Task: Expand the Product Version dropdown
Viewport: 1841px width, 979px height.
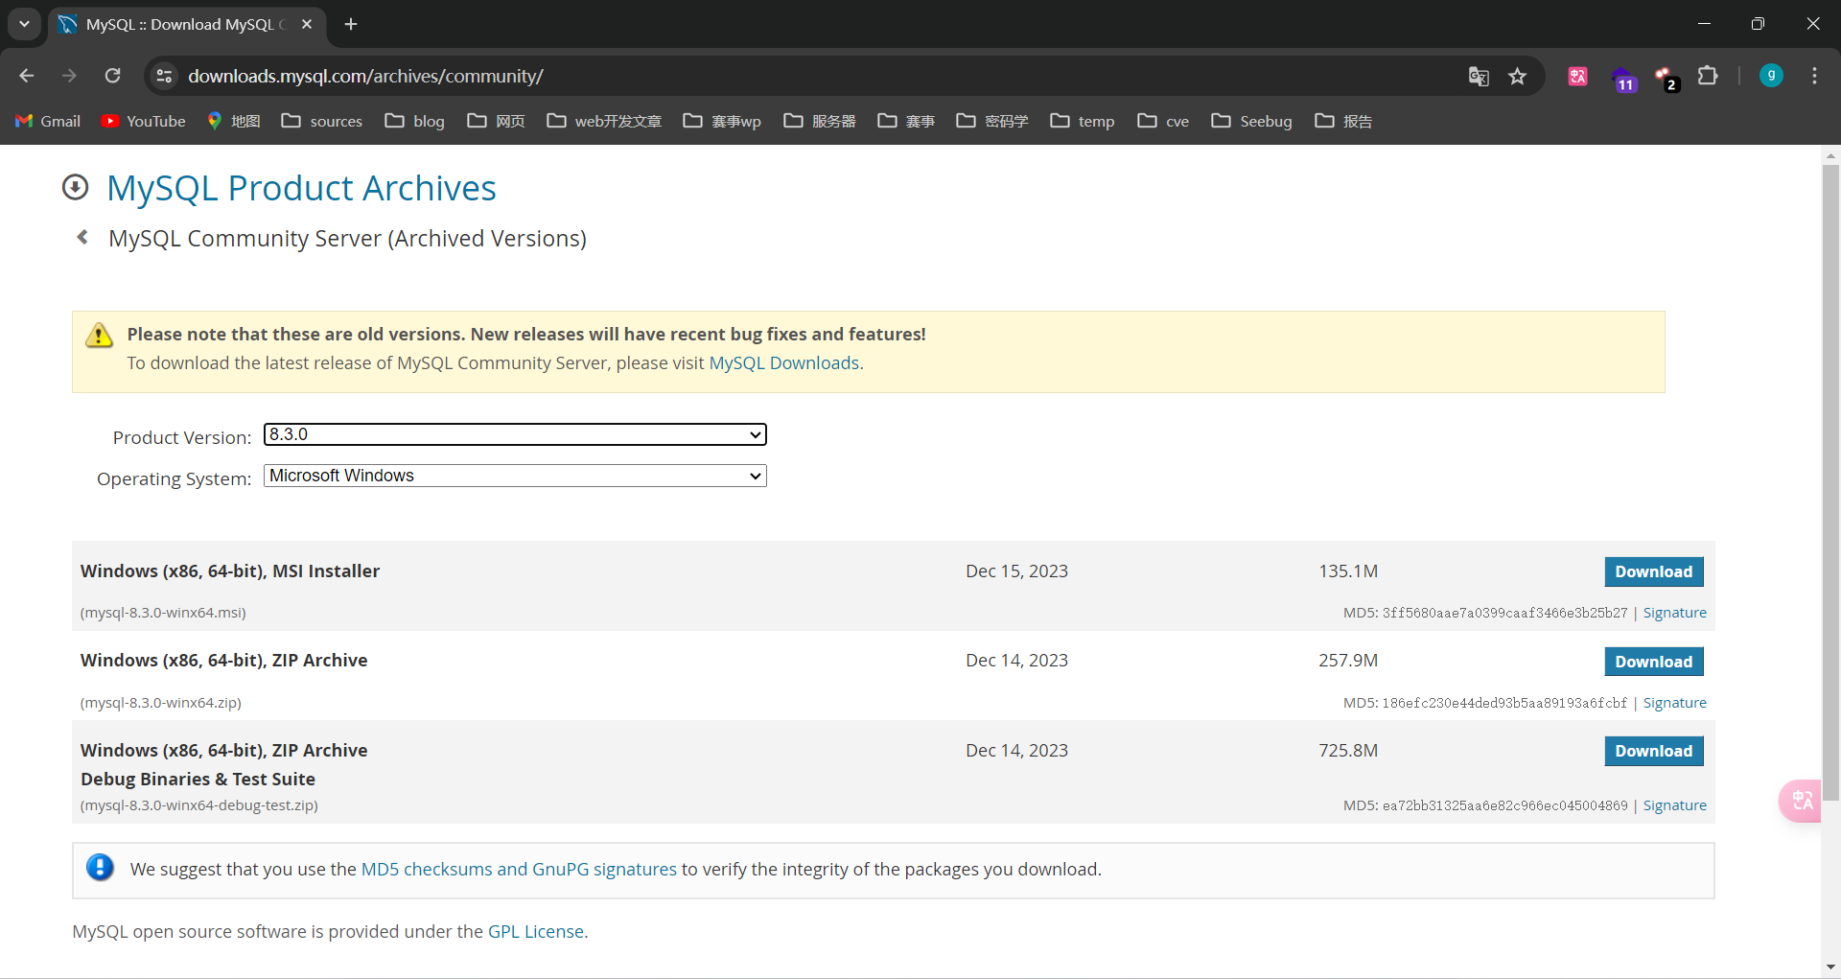Action: 515,434
